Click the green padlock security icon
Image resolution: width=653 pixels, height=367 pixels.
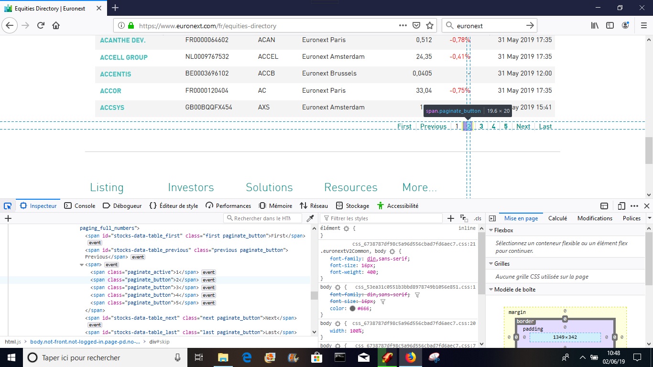pyautogui.click(x=130, y=25)
